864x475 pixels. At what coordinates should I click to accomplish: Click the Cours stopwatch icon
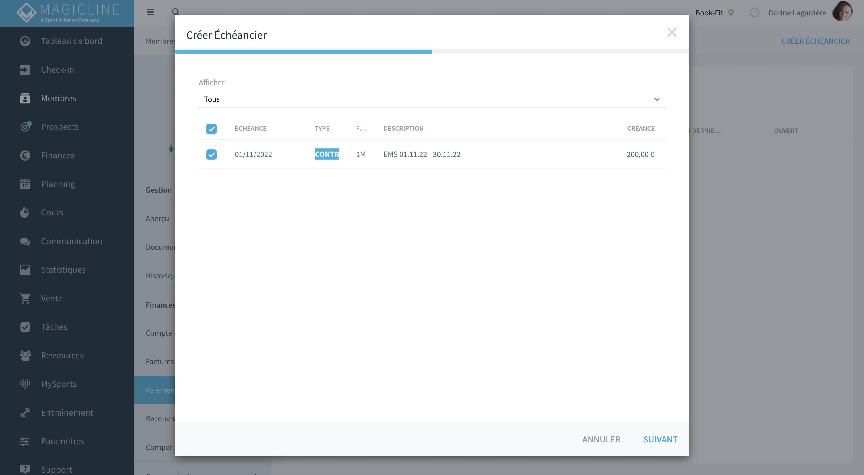coord(25,212)
